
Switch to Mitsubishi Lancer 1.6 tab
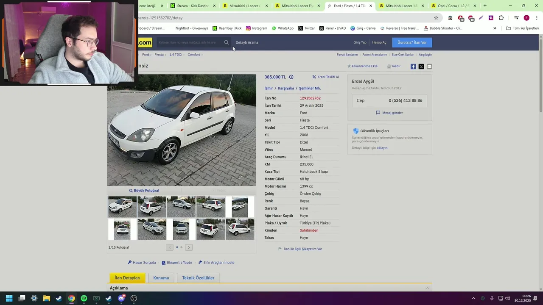click(x=401, y=6)
